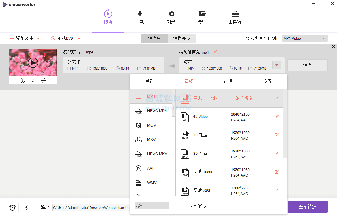Edit the 3D 左右 preset
Screen dimensions: 337x216
[277, 154]
